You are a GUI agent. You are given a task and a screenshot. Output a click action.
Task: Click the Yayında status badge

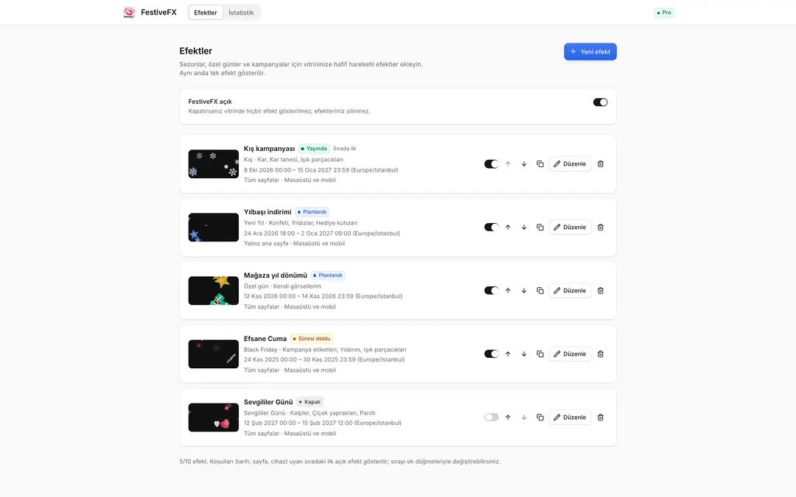coord(314,149)
